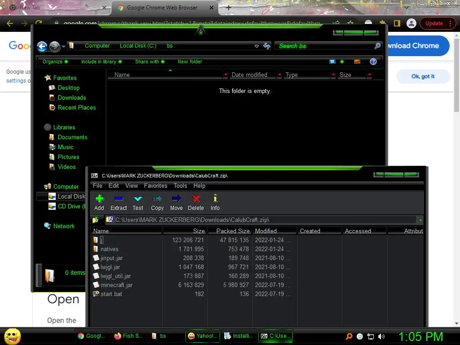Viewport: 460px width, 345px height.
Task: Click the red Update button in Chrome
Action: pyautogui.click(x=437, y=23)
